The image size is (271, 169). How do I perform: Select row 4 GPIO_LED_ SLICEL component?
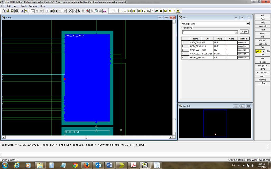pos(215,54)
